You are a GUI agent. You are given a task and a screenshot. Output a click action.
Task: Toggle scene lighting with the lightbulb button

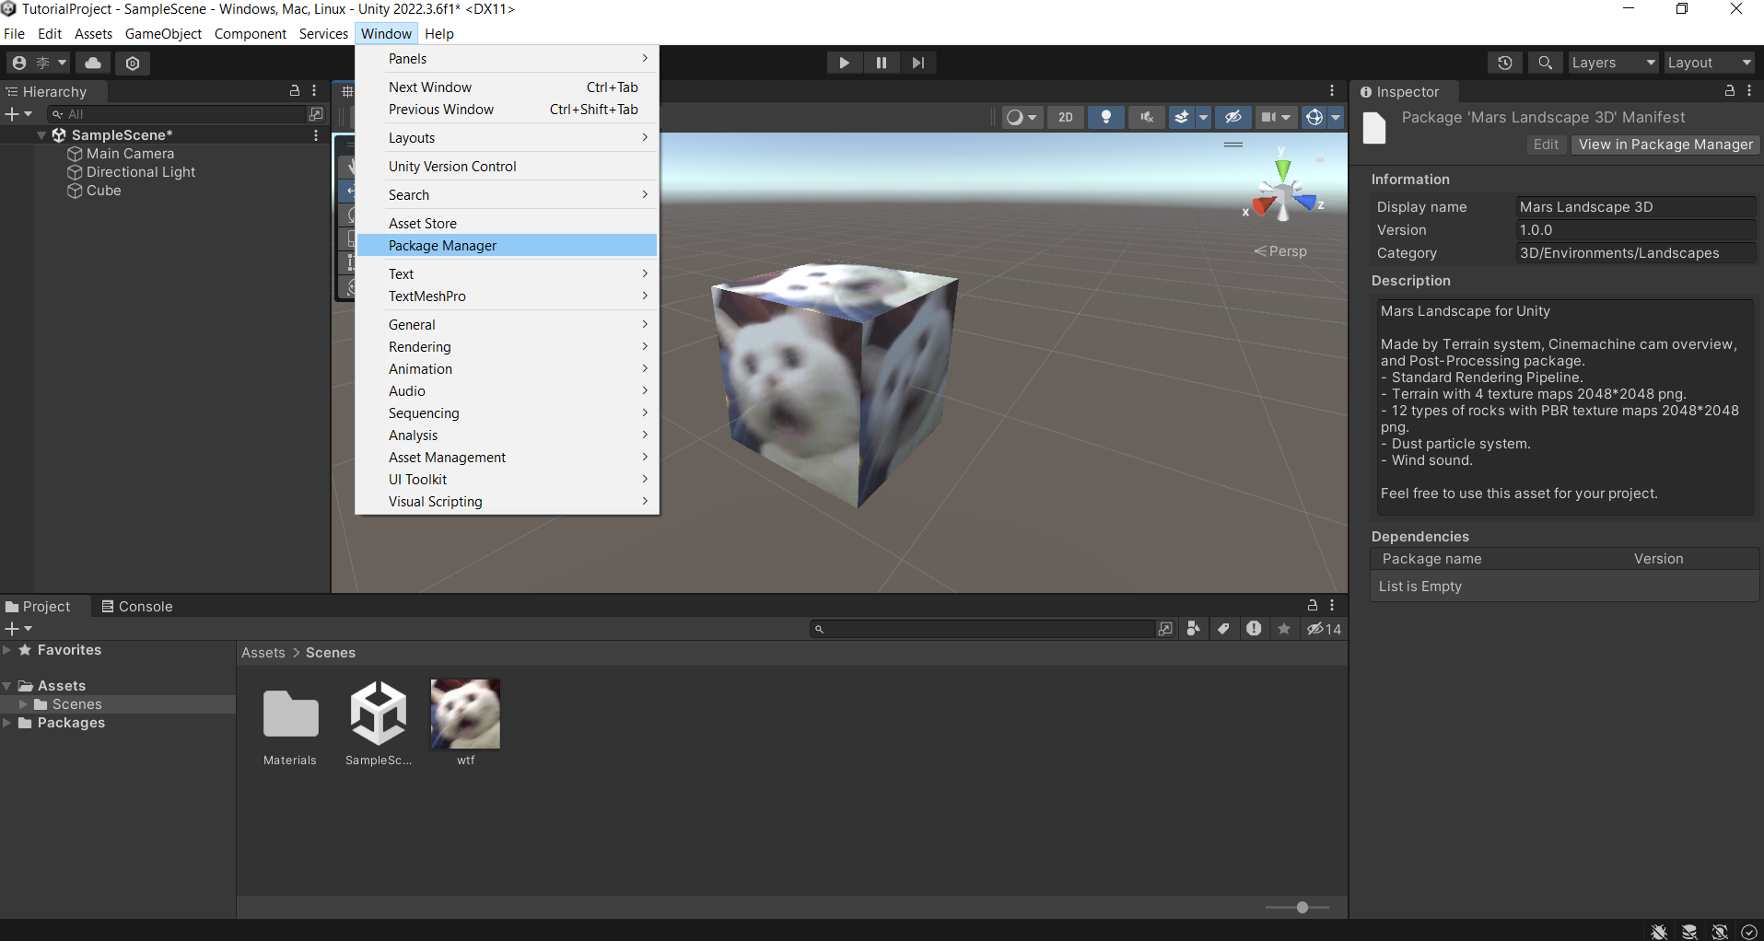1106,117
